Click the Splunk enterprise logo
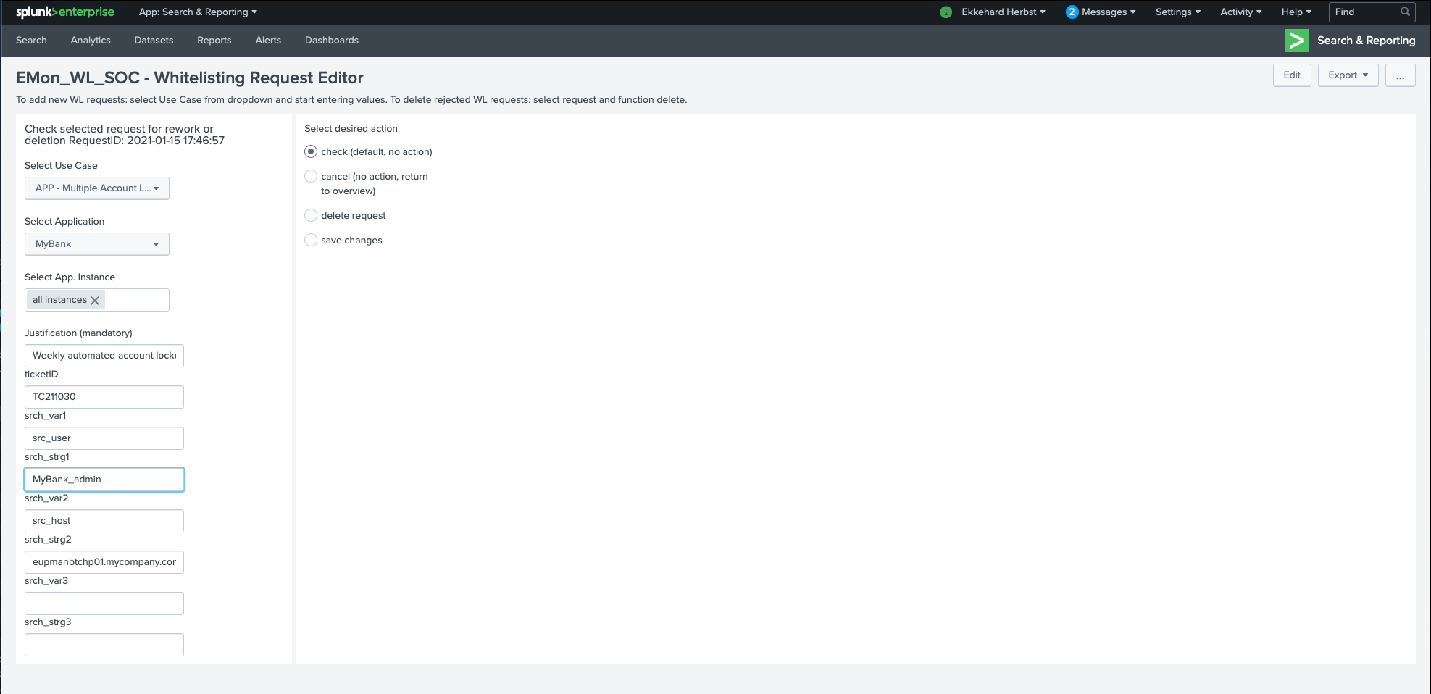 coord(65,12)
